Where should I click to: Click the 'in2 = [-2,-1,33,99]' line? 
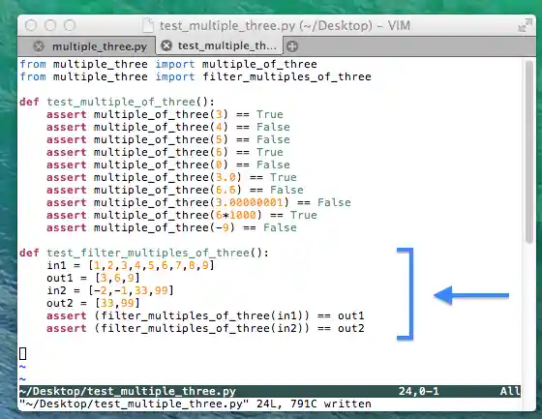[110, 290]
